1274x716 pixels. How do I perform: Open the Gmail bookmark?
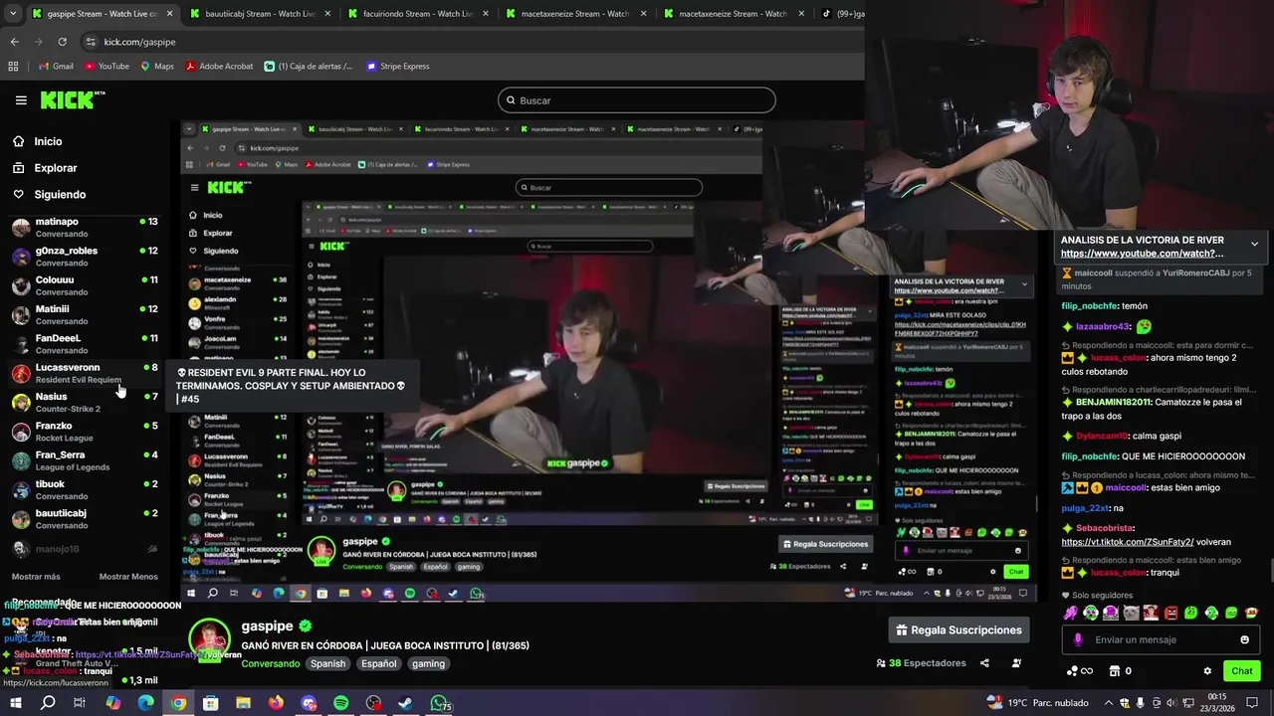[x=55, y=67]
